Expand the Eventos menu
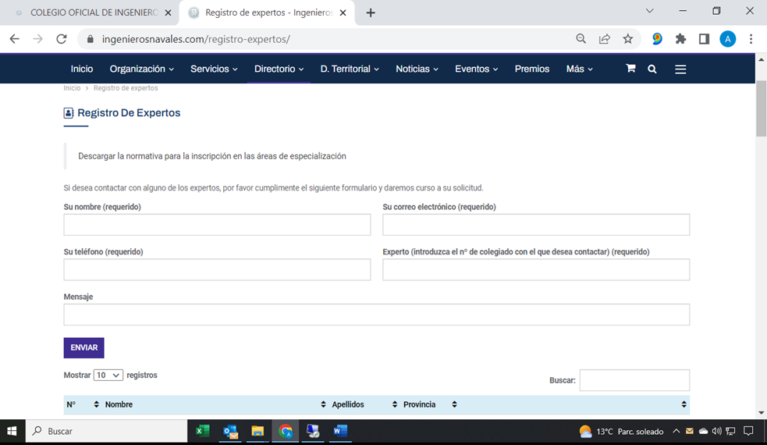Viewport: 767px width, 445px height. [x=477, y=69]
